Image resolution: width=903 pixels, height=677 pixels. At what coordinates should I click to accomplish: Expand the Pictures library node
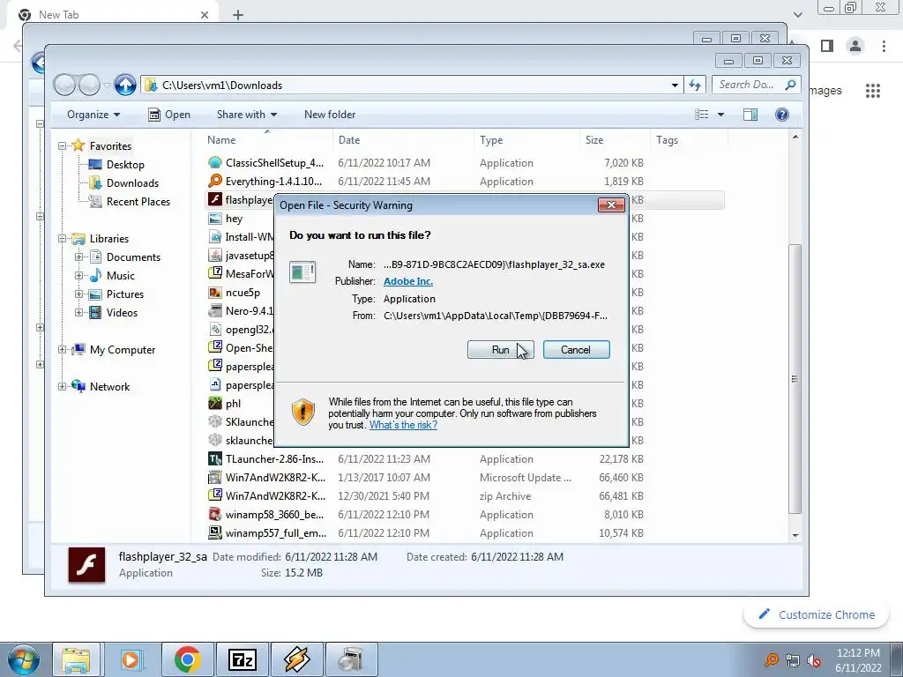point(78,294)
